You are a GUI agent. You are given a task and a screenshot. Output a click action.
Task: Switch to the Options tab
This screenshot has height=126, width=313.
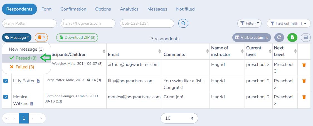point(103,9)
